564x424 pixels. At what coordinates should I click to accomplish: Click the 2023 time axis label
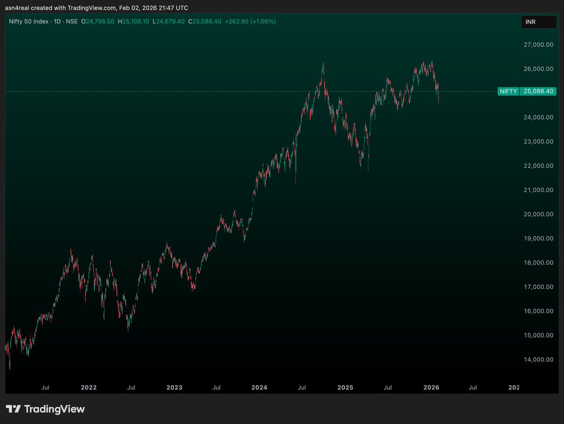[x=174, y=388]
